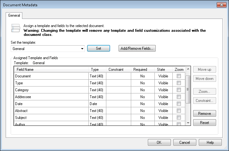This screenshot has width=229, height=151.
Task: Reset the assigned fields
Action: click(x=204, y=123)
